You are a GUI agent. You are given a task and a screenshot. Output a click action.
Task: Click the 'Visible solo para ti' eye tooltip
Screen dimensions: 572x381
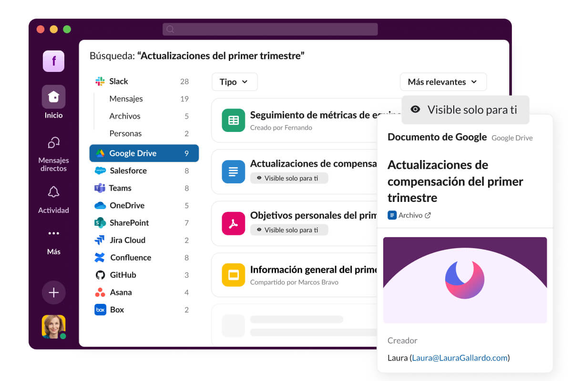point(465,110)
